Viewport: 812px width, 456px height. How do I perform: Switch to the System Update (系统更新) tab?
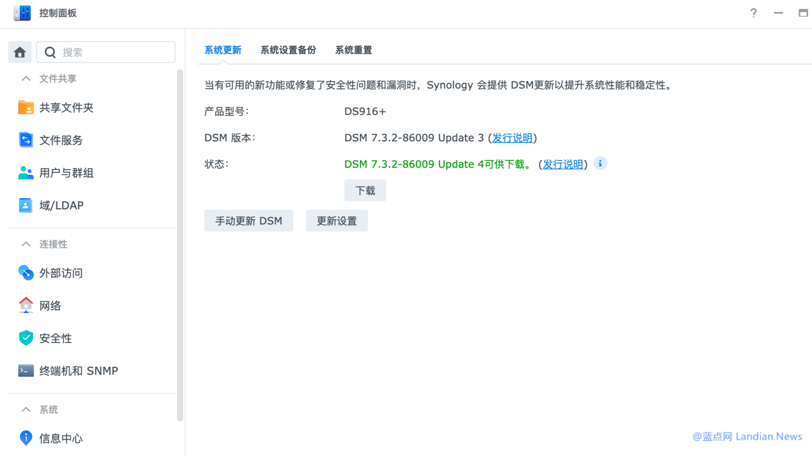click(x=223, y=50)
